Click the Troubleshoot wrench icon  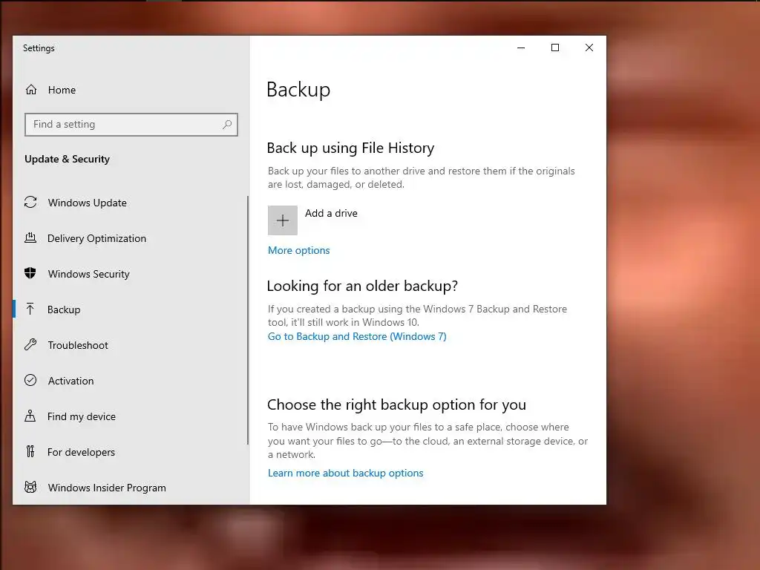click(x=30, y=344)
